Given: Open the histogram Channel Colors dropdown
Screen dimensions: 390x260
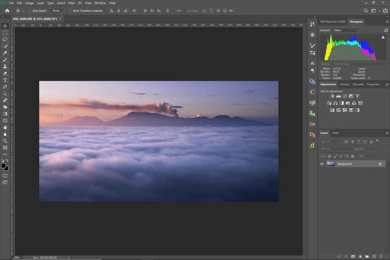Looking at the screenshot, I should coord(346,30).
